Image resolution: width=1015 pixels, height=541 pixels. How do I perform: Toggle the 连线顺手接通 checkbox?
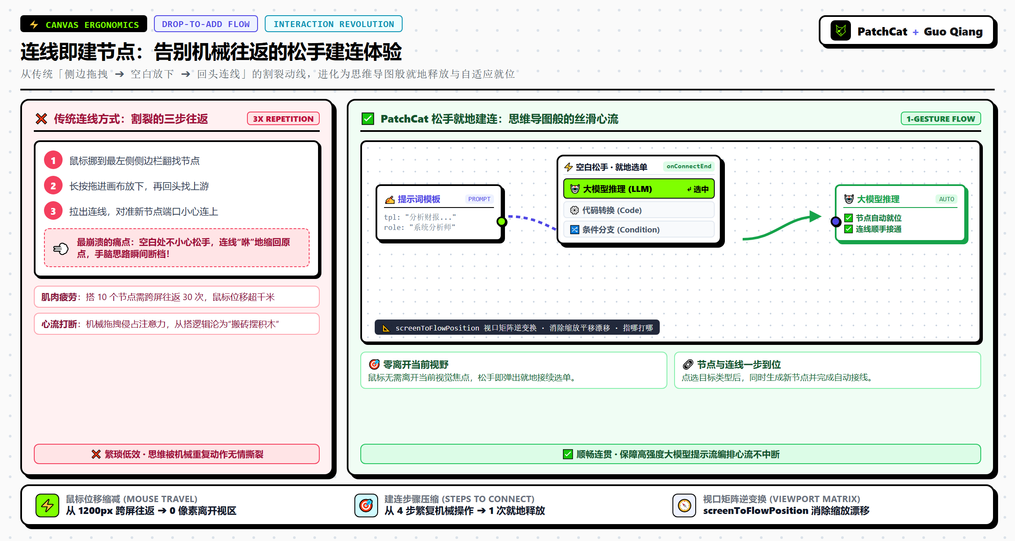(x=848, y=229)
